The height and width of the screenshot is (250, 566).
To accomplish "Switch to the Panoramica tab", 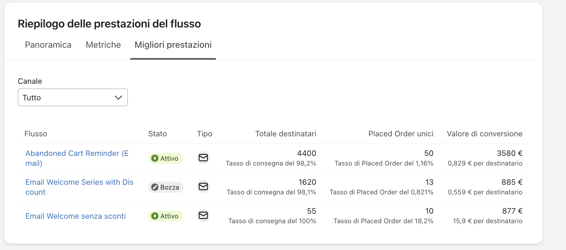I will pos(48,45).
